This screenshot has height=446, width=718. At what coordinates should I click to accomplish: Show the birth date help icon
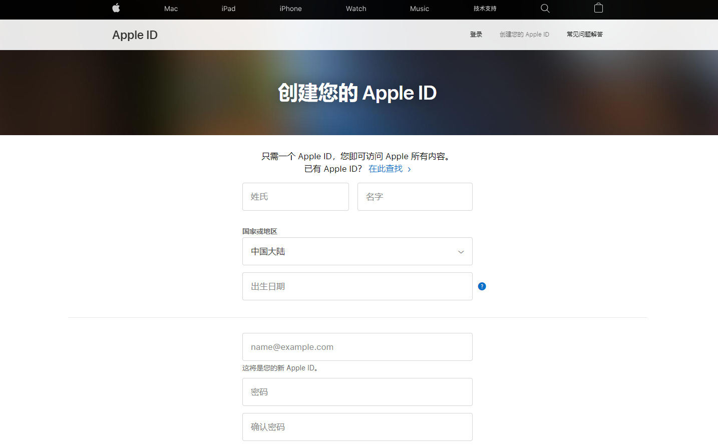tap(482, 286)
